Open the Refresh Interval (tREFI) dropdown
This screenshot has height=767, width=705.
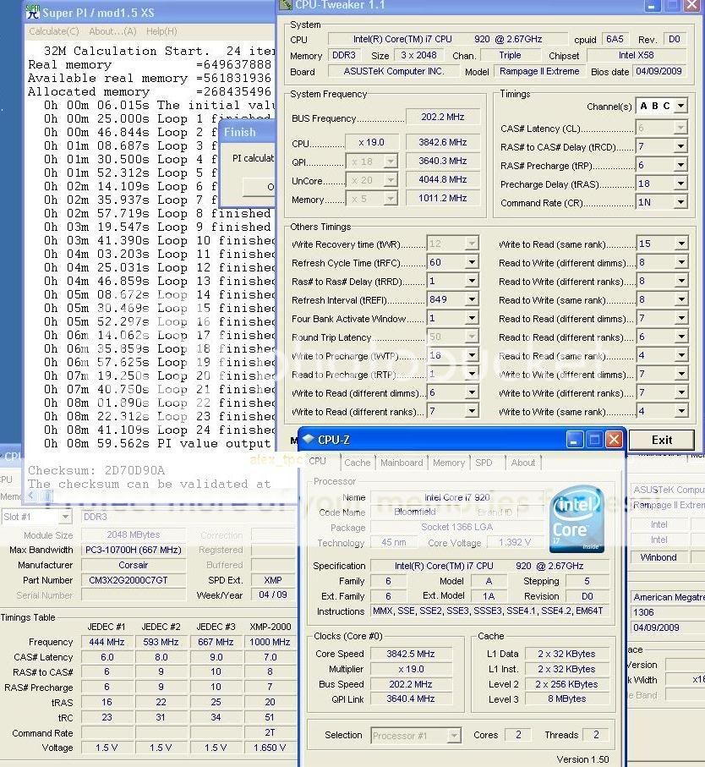pos(472,299)
